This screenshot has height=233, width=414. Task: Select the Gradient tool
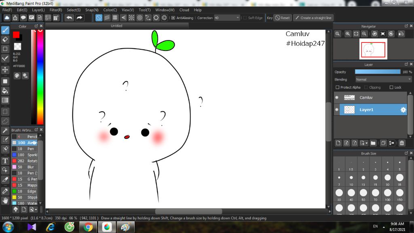[x=5, y=100]
